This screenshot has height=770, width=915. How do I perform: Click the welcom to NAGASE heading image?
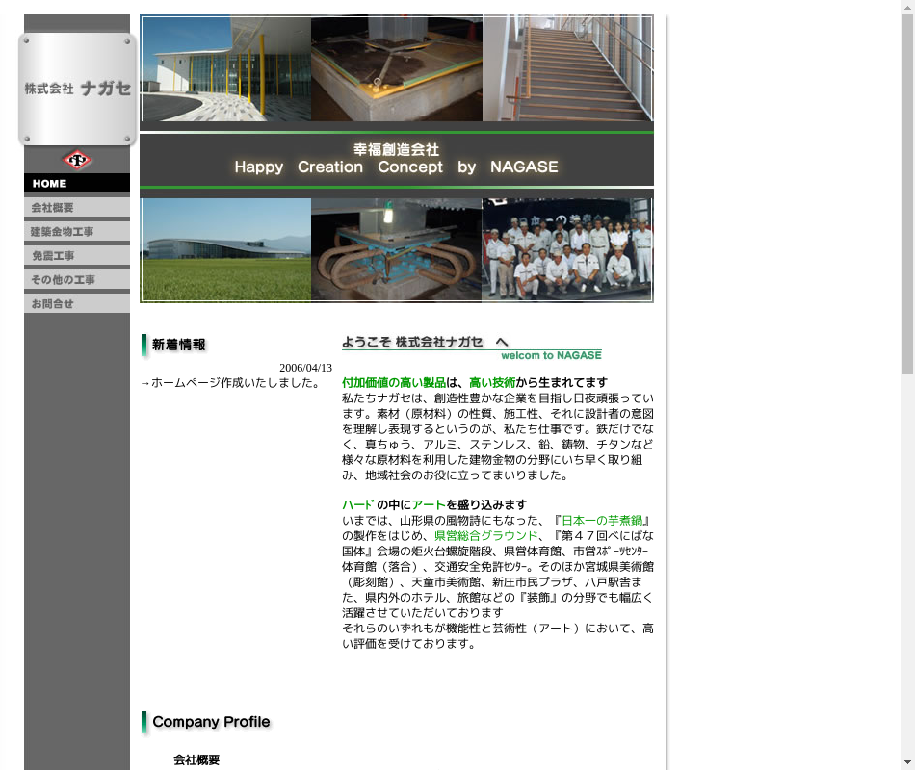[472, 347]
